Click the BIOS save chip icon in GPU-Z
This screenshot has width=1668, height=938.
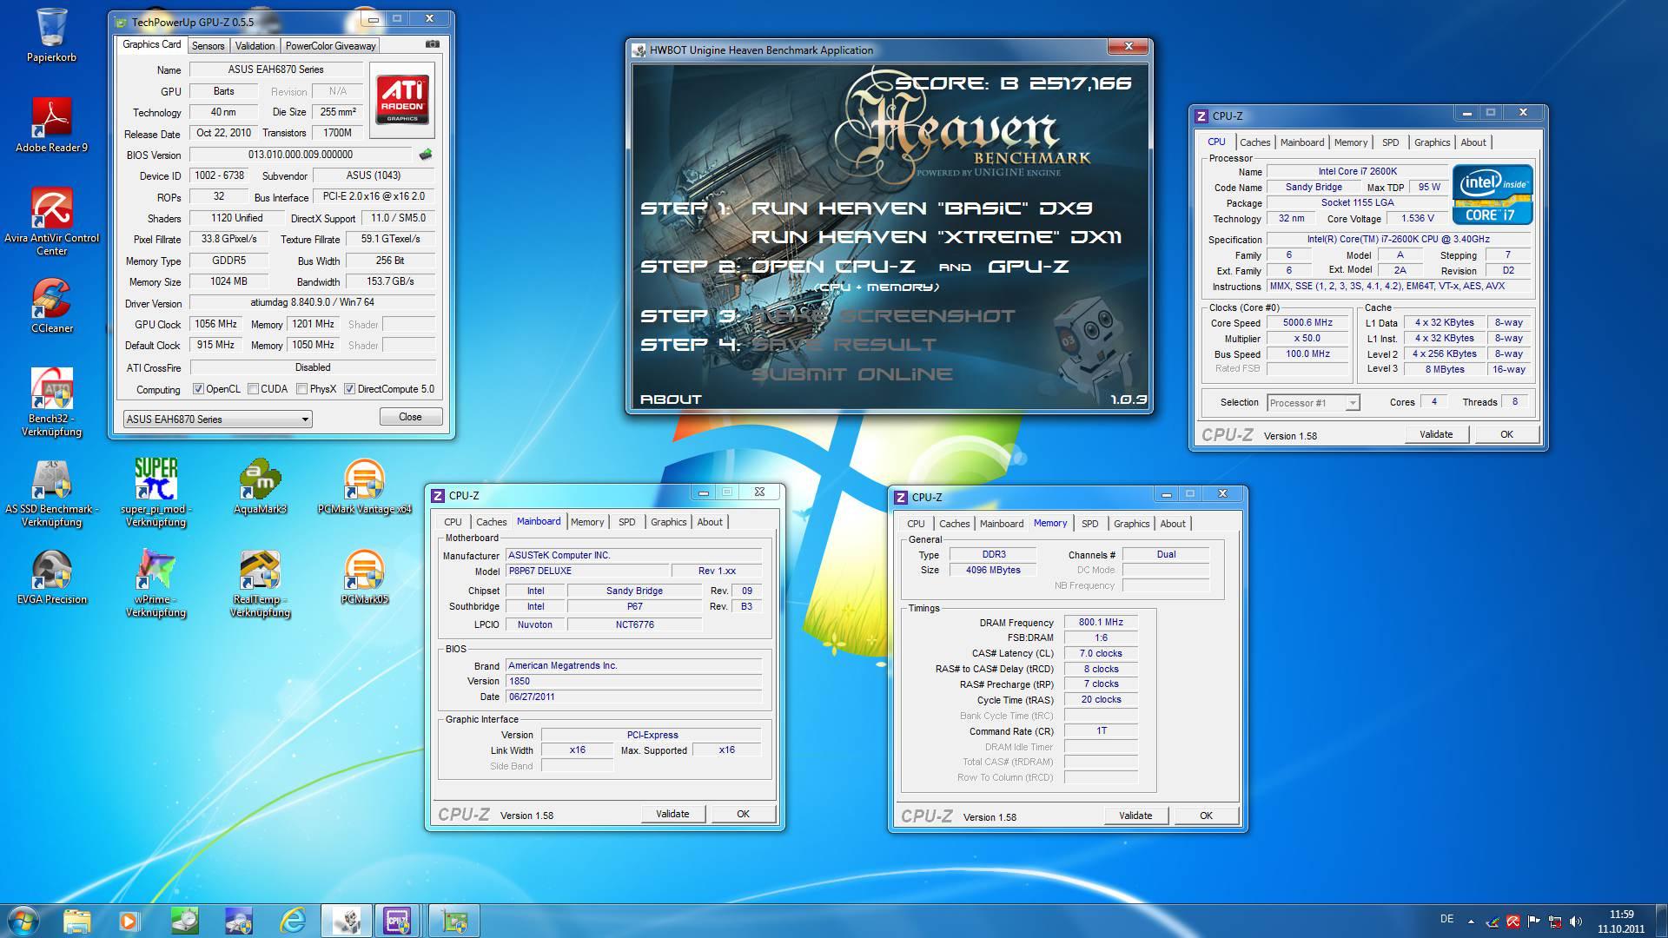pyautogui.click(x=425, y=155)
